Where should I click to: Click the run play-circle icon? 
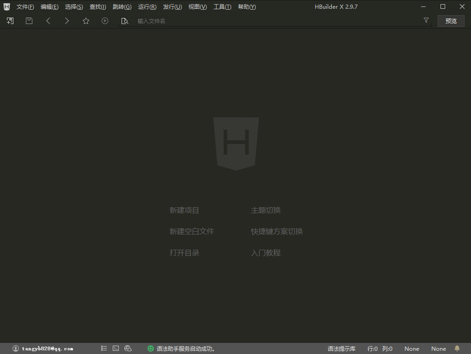[x=105, y=21]
